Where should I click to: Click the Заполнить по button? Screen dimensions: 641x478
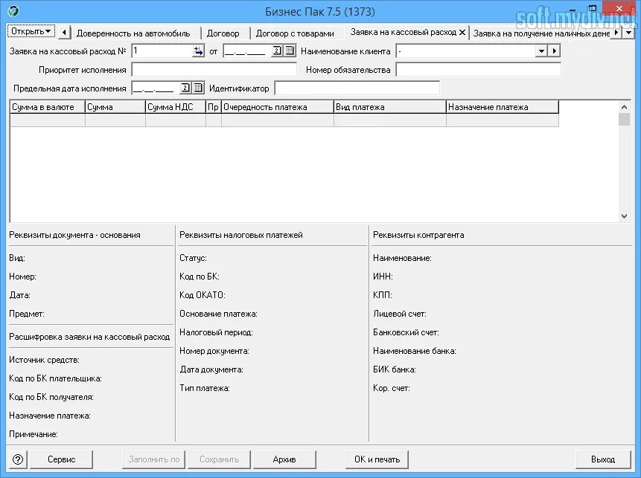pyautogui.click(x=153, y=459)
